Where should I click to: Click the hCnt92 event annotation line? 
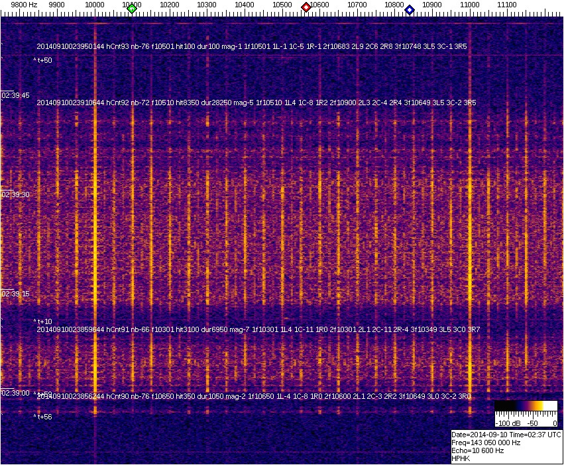click(256, 103)
